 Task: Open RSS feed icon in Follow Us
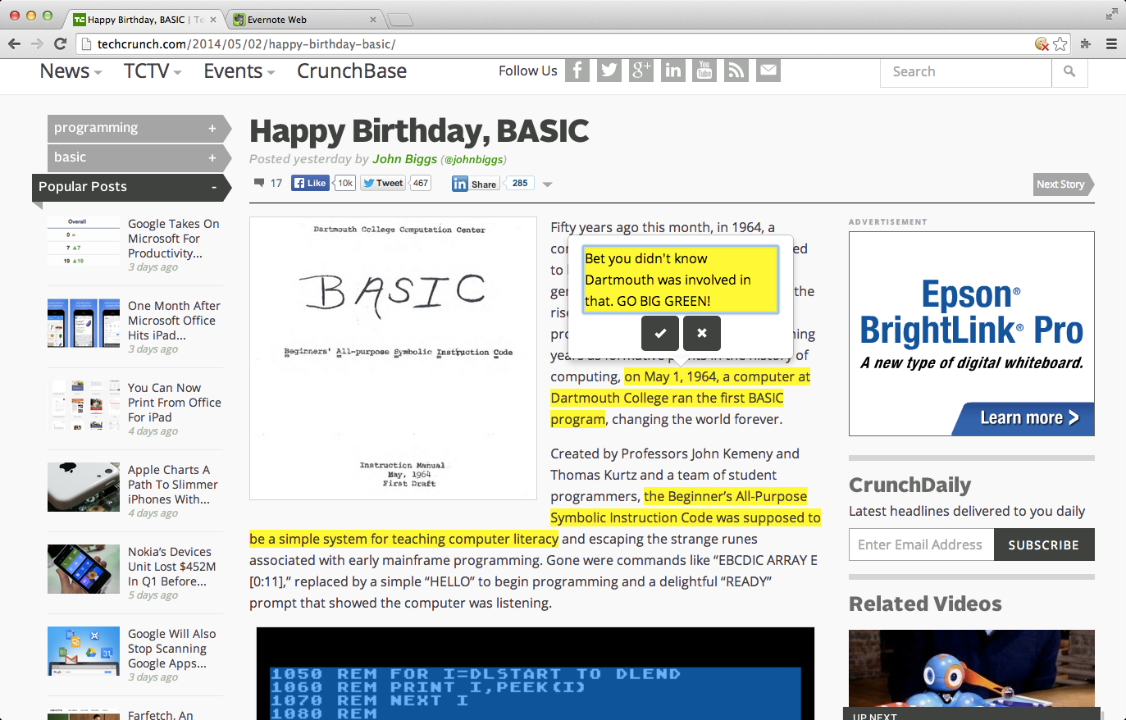coord(736,71)
